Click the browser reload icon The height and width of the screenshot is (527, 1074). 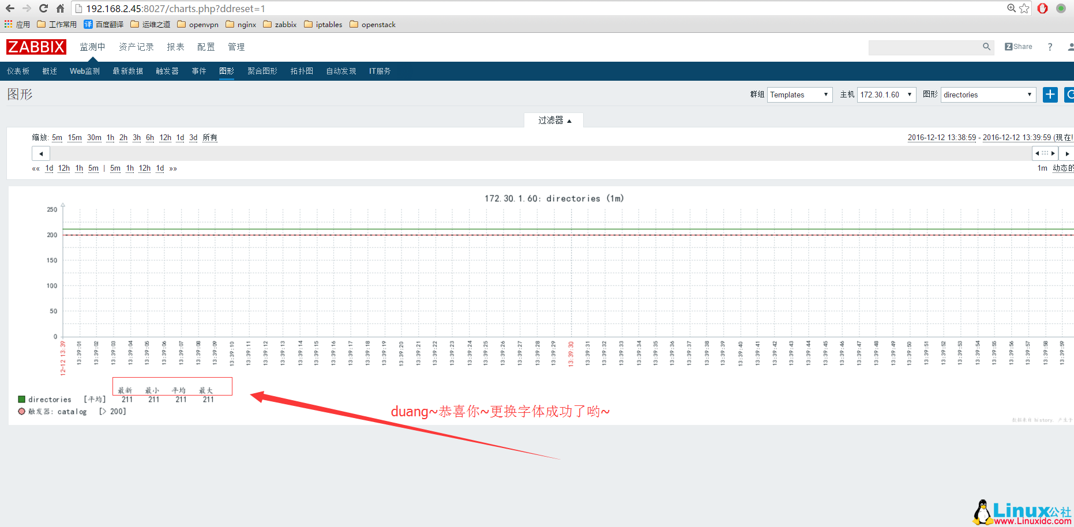pos(43,9)
